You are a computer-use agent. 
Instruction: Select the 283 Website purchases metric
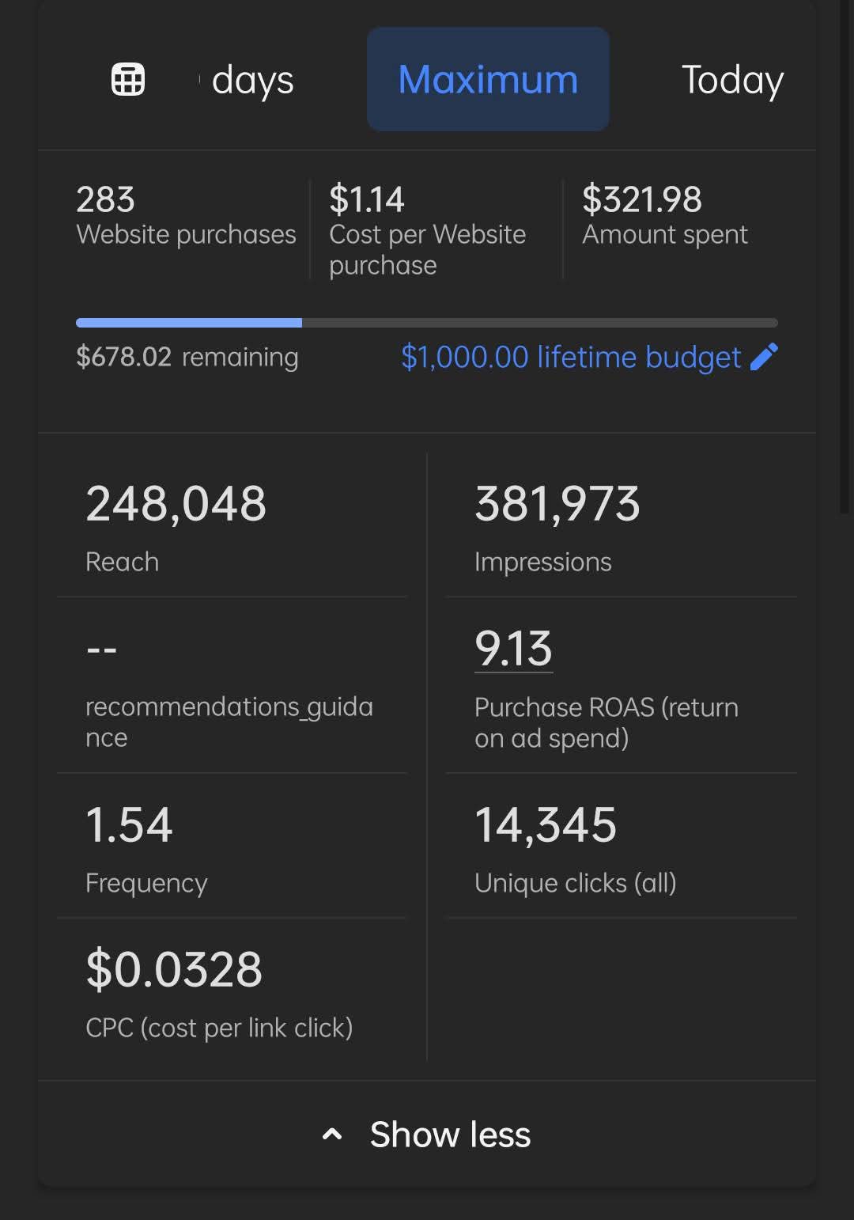point(186,215)
